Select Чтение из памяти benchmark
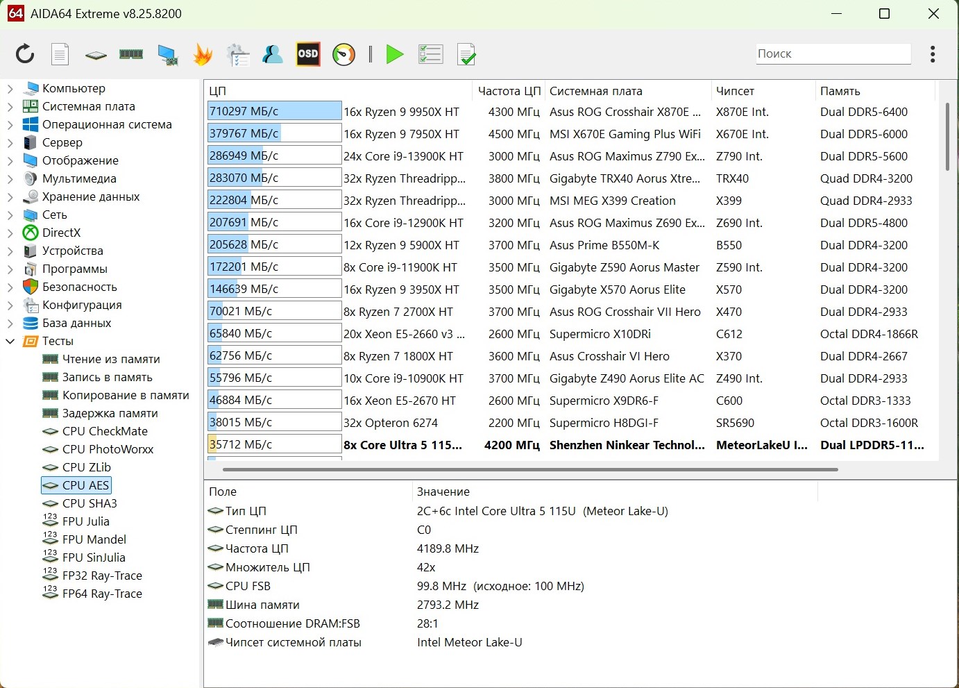The image size is (959, 688). click(111, 359)
